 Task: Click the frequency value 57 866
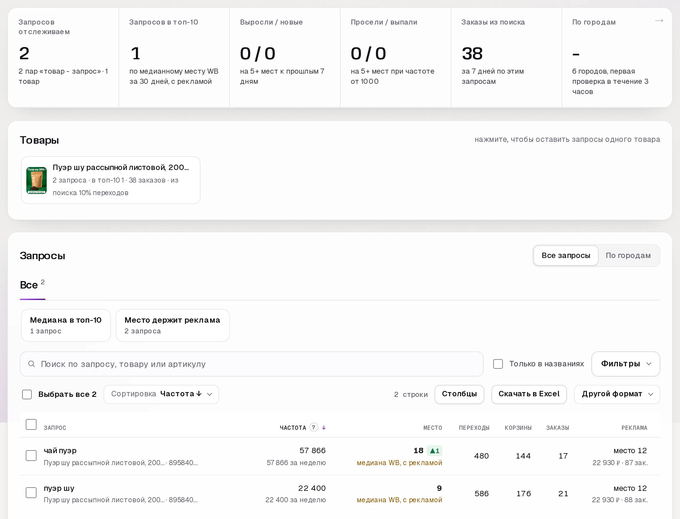[x=312, y=451]
